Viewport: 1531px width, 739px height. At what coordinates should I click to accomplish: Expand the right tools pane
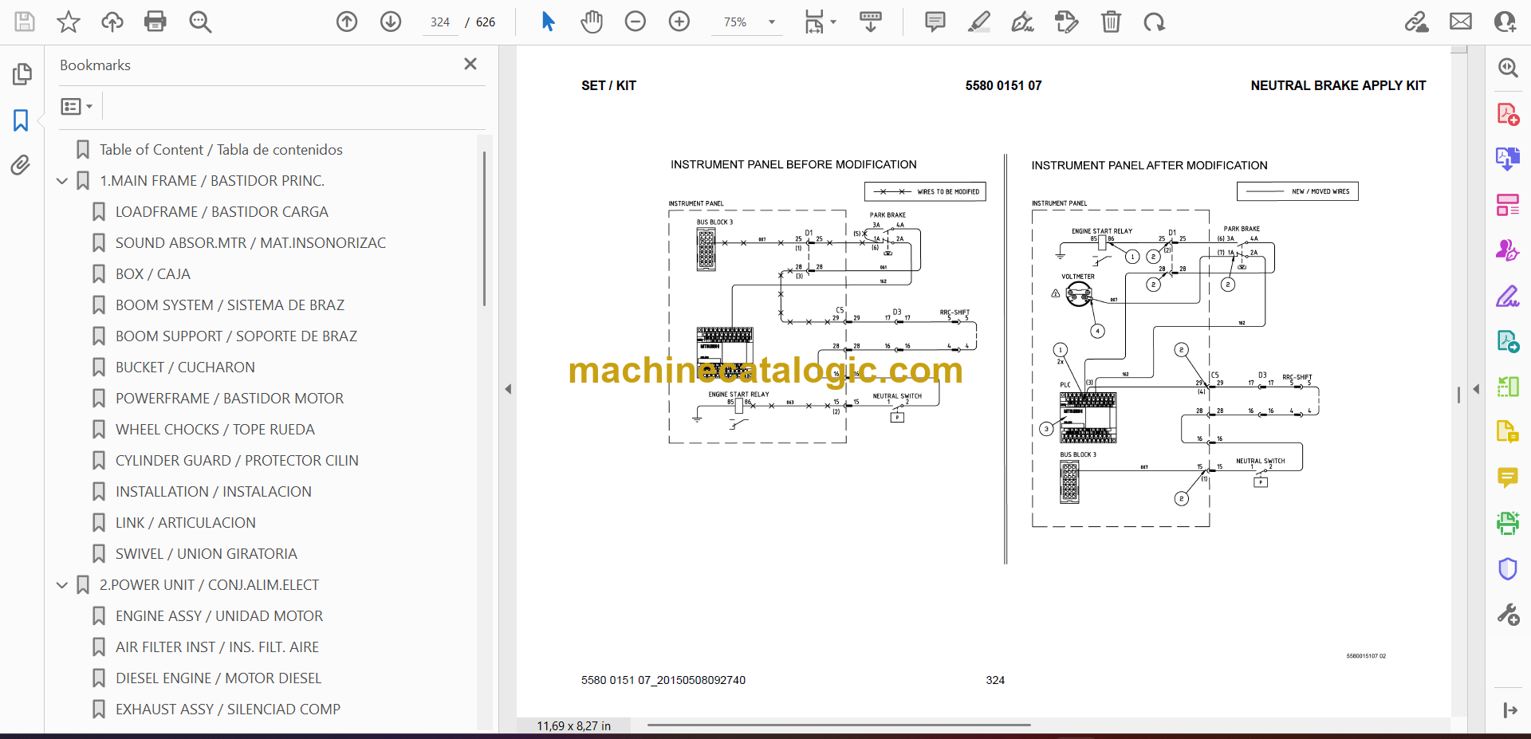click(x=1509, y=710)
